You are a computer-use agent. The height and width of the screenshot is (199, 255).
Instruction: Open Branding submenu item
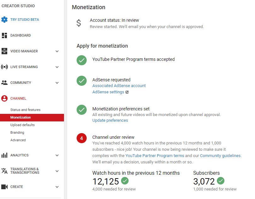pyautogui.click(x=17, y=132)
